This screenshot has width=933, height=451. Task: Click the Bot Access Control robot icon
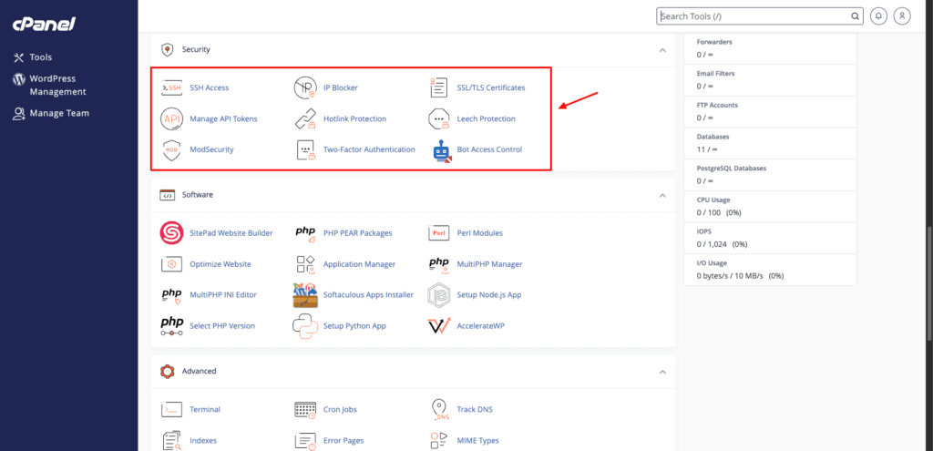click(x=442, y=151)
